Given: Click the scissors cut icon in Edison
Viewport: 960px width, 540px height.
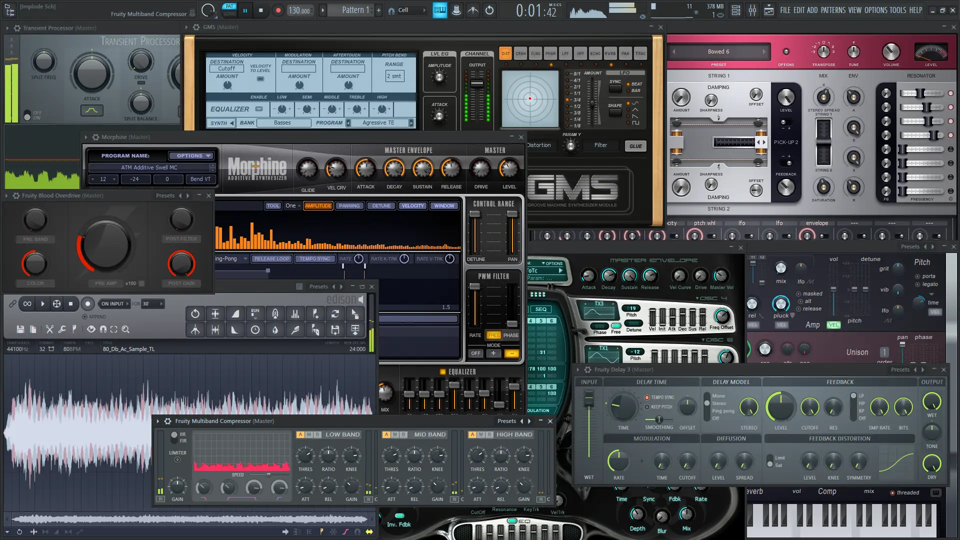Looking at the screenshot, I should 49,329.
